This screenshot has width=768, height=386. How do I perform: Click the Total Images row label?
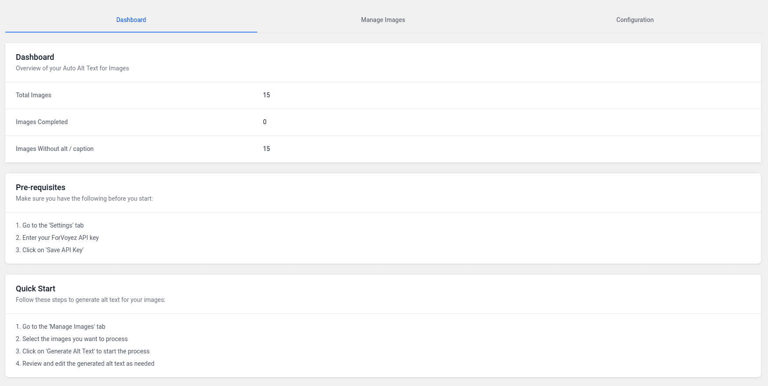coord(33,95)
